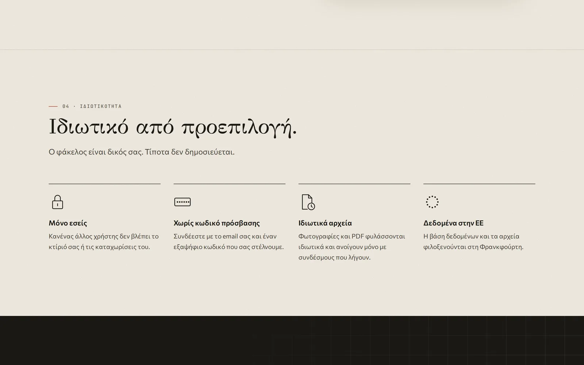584x365 pixels.
Task: Click the Ιδιωτικά αρχεία card title
Action: point(325,223)
